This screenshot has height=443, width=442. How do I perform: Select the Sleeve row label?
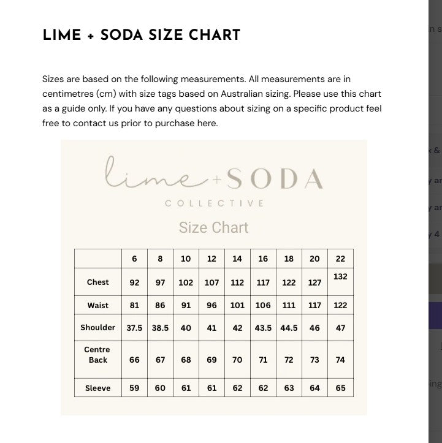click(98, 388)
